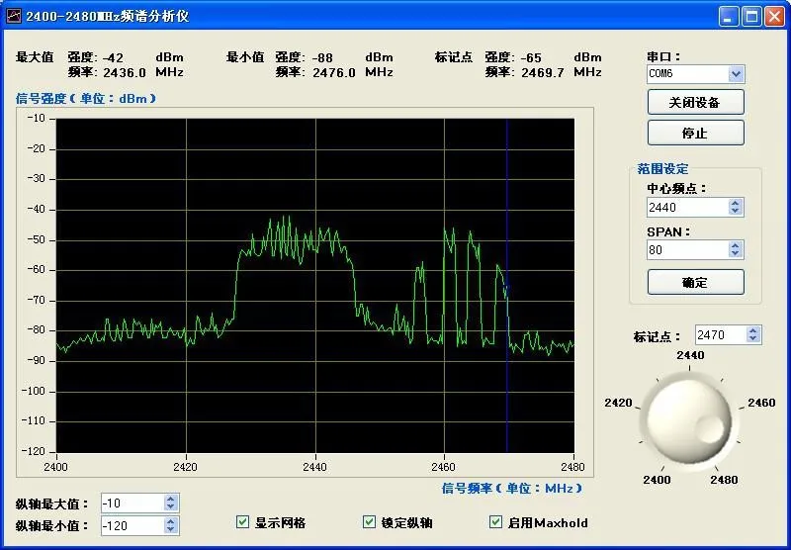The width and height of the screenshot is (791, 550).
Task: Toggle the 锁定纵轴 lock Y-axis checkbox
Action: (x=369, y=521)
